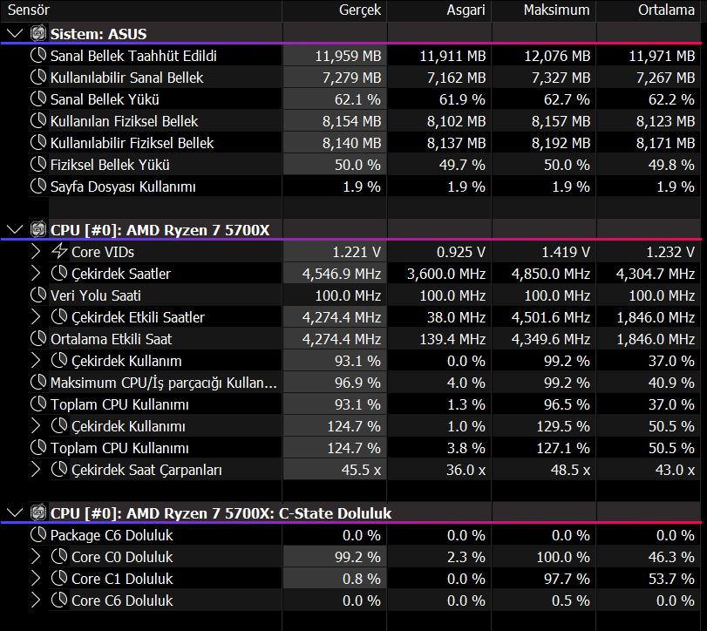The width and height of the screenshot is (707, 631).
Task: Click clock icon beside Core C1 Doluluk
Action: (59, 578)
